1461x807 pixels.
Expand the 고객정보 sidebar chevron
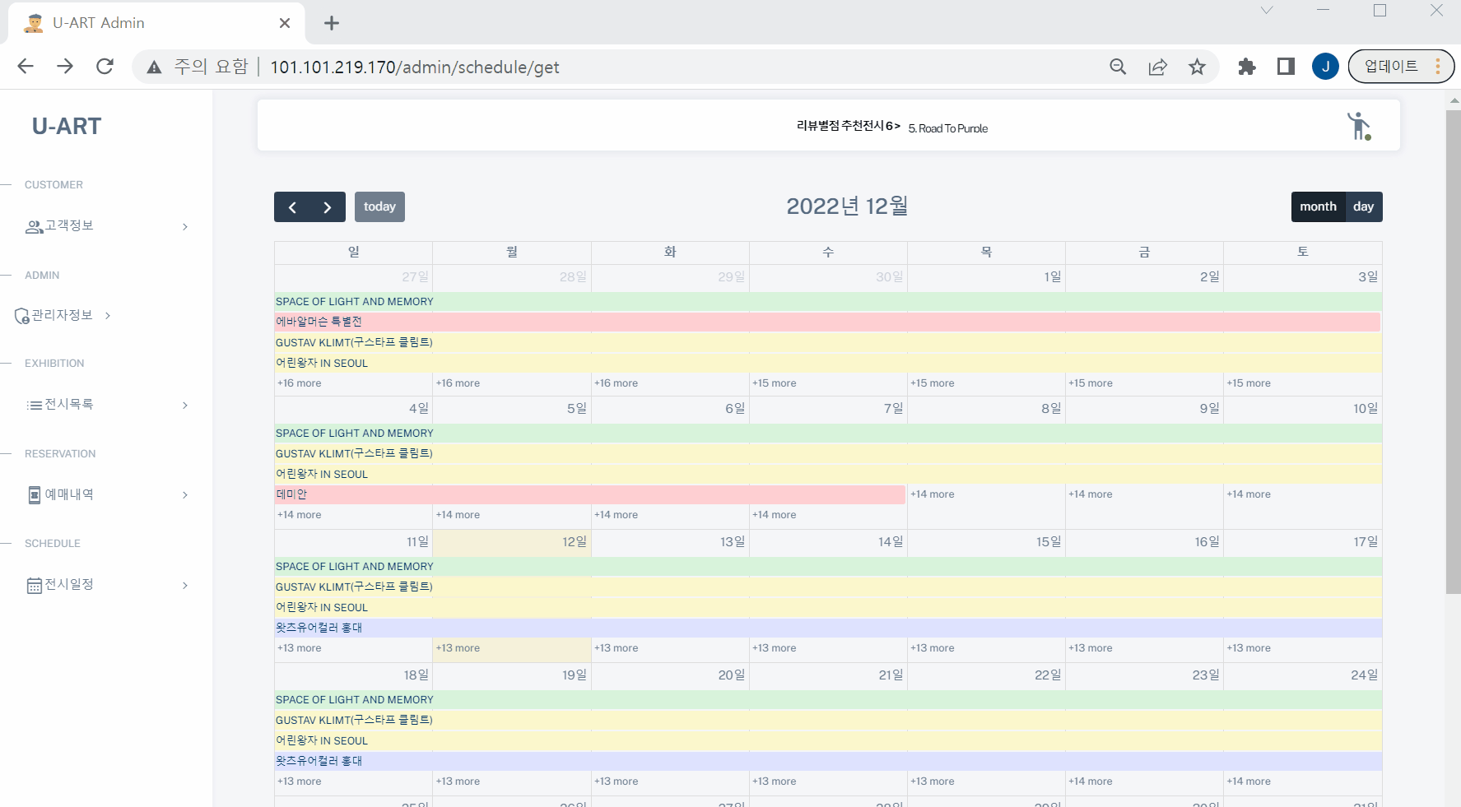coord(184,226)
